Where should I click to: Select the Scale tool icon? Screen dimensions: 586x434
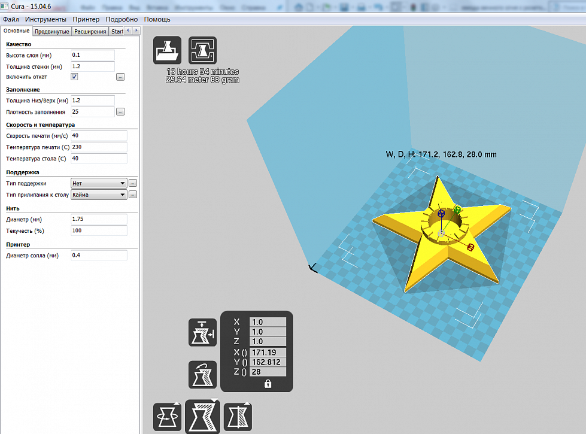pyautogui.click(x=202, y=417)
